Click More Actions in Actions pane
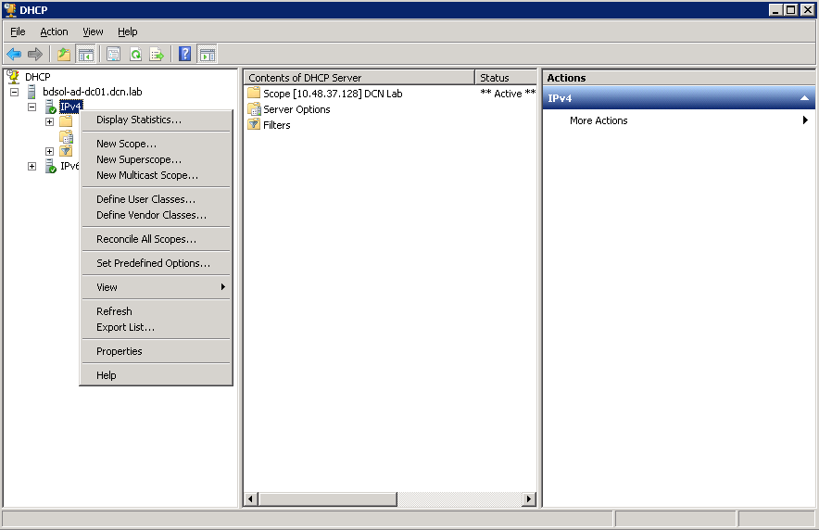Viewport: 819px width, 530px height. coord(598,120)
